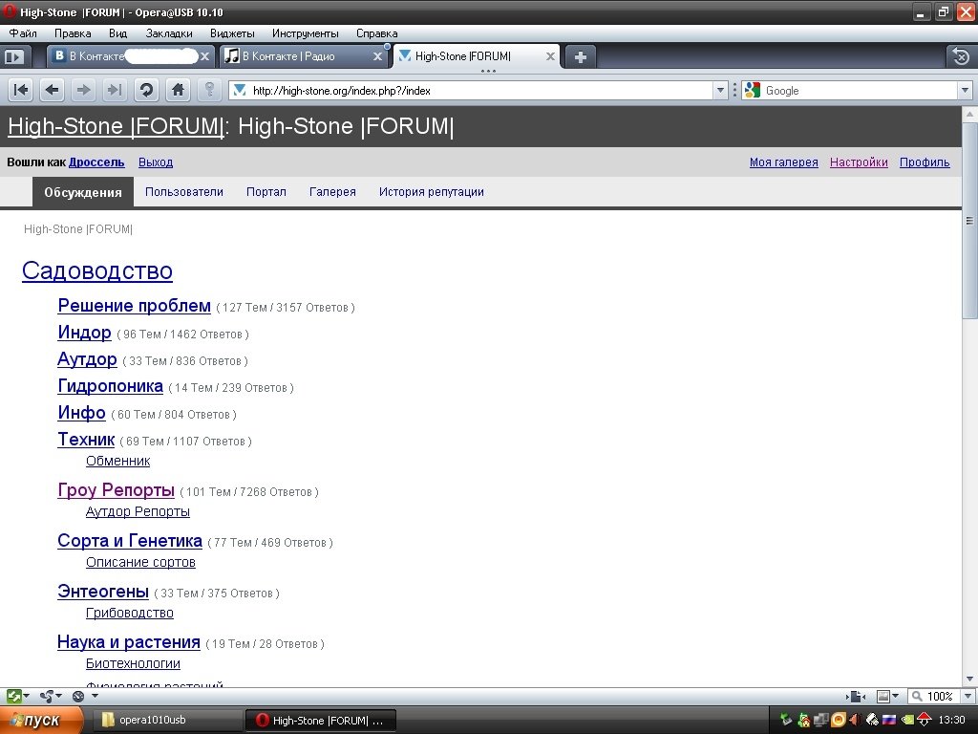
Task: Click the site icon in address bar
Action: (x=240, y=91)
